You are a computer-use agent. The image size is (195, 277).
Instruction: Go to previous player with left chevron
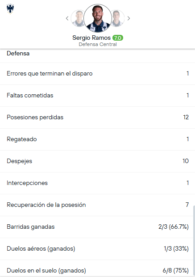point(67,18)
